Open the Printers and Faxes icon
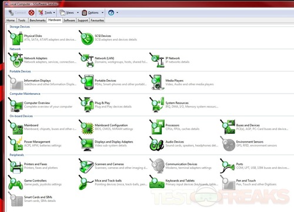This screenshot has height=212, width=294. [16, 166]
